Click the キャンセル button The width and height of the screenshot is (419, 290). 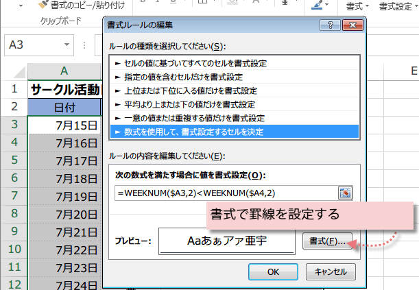[331, 272]
